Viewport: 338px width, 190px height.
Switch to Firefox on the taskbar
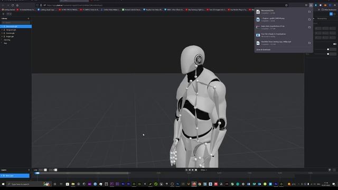pos(194,184)
